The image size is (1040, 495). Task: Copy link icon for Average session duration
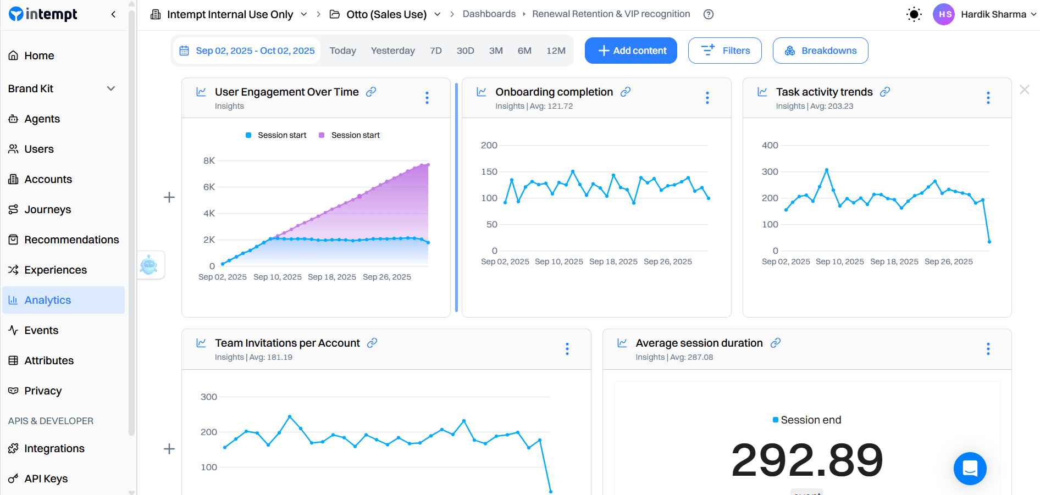click(775, 343)
